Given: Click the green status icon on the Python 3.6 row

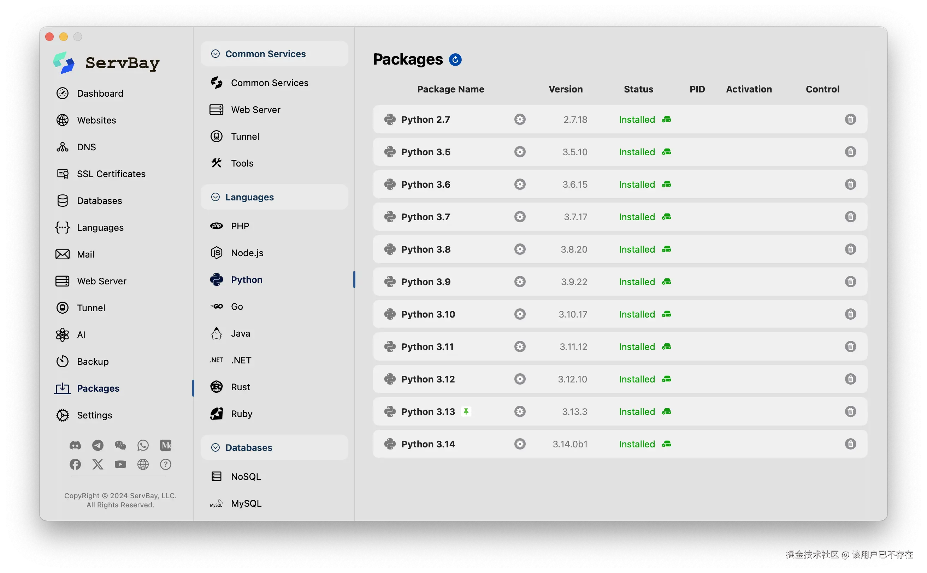Looking at the screenshot, I should tap(666, 185).
